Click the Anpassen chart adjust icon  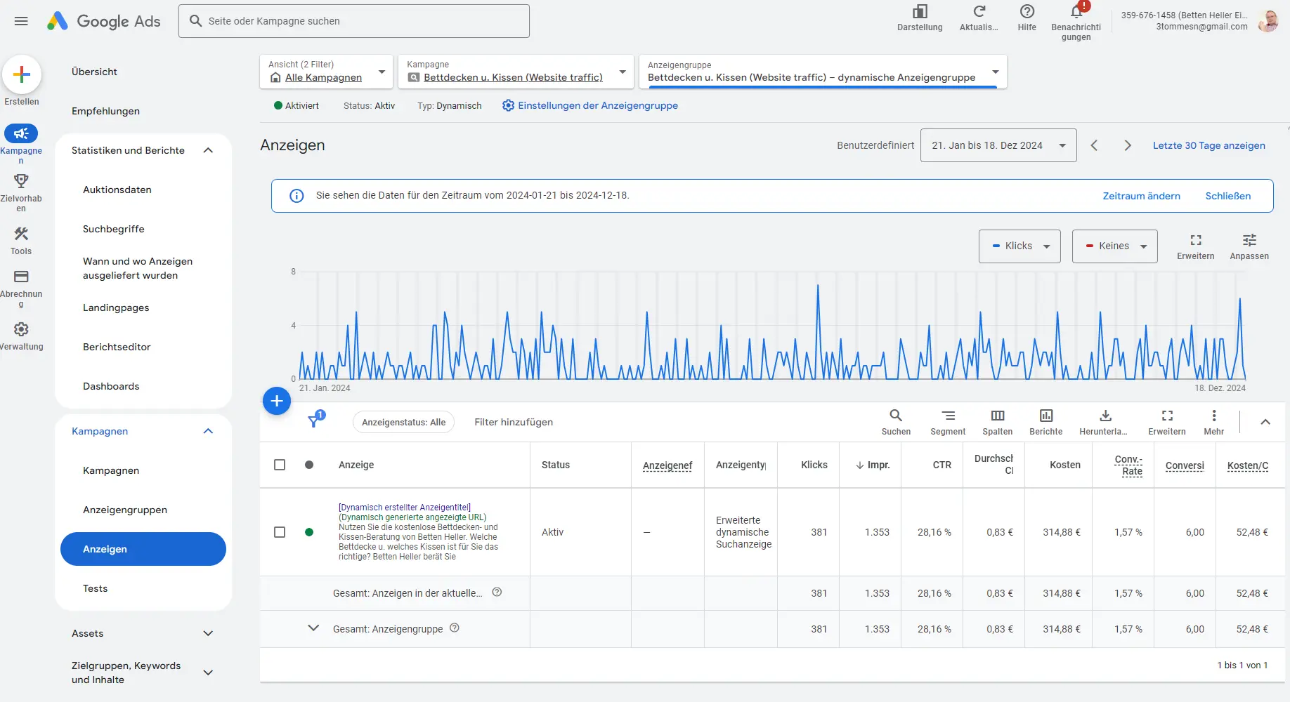pyautogui.click(x=1249, y=240)
